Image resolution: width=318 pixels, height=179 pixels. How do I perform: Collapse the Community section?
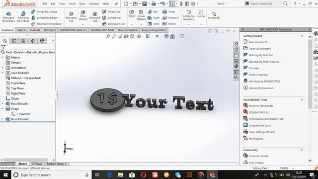pos(302,150)
